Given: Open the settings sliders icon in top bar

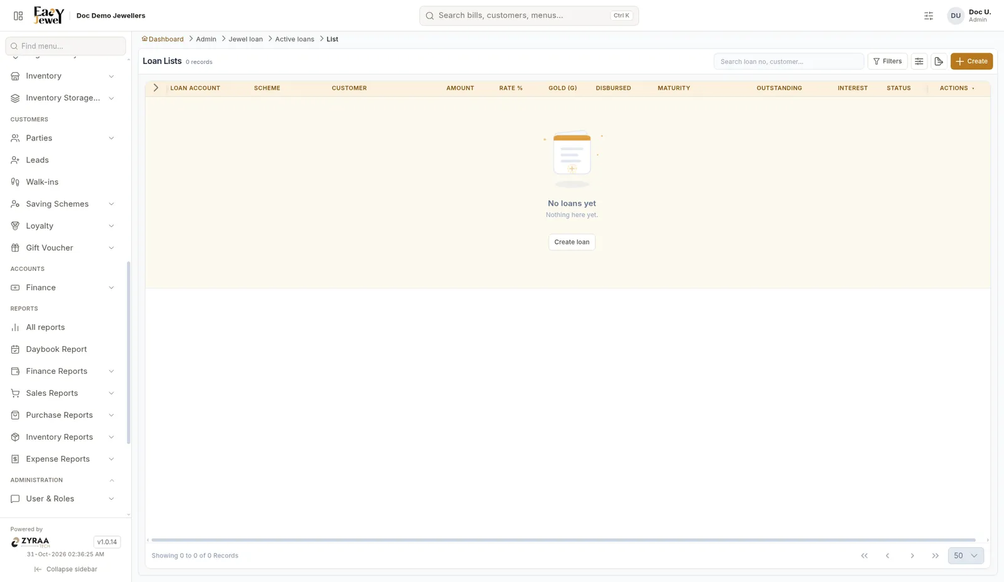Looking at the screenshot, I should pos(929,16).
